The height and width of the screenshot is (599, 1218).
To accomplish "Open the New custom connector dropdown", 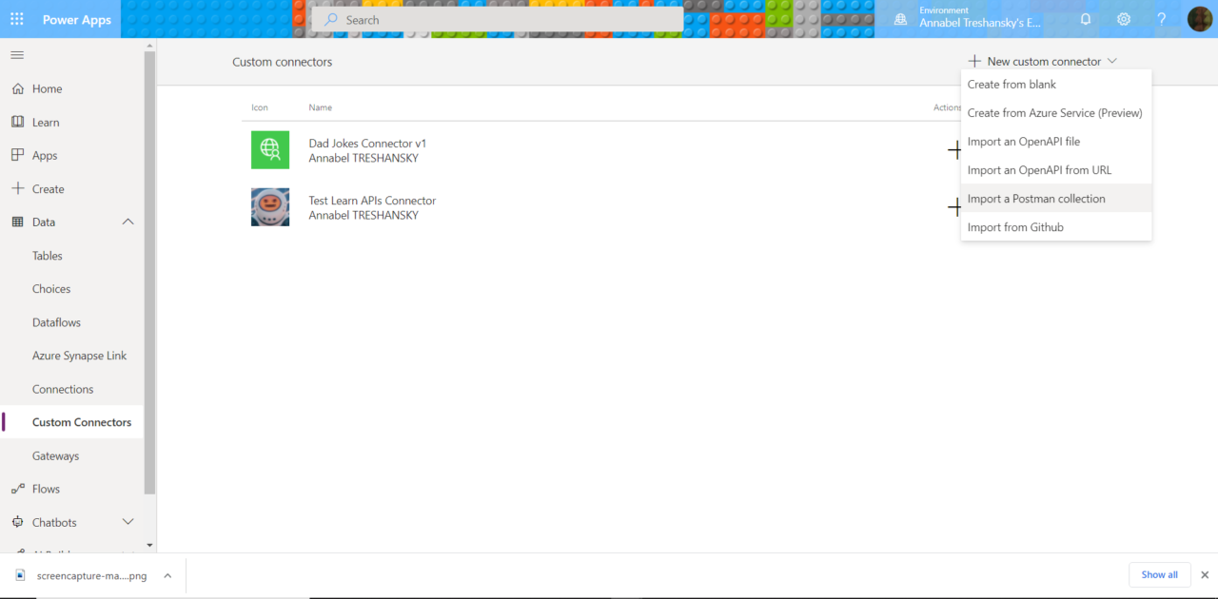I will (x=1043, y=62).
